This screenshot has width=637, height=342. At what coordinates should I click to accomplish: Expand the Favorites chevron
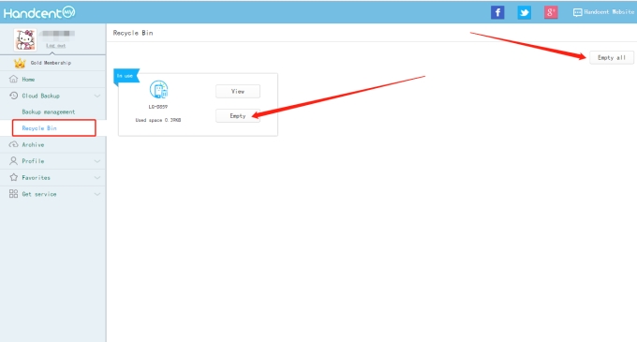(97, 177)
